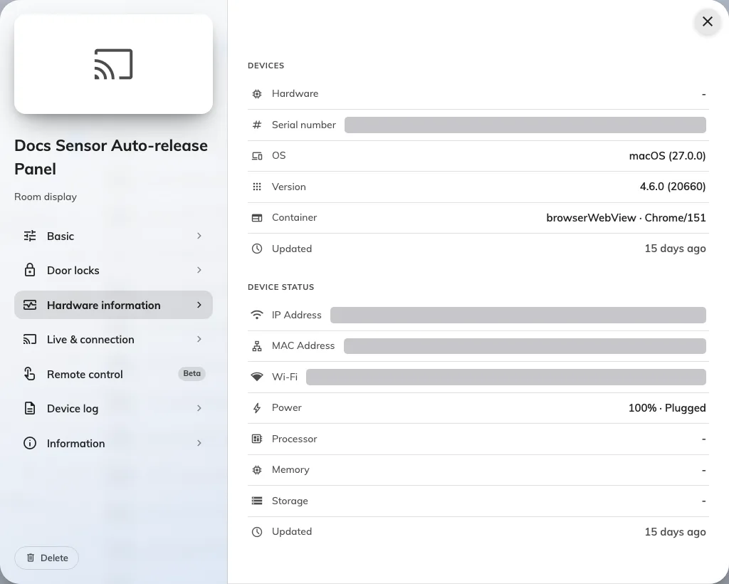Screen dimensions: 729x584
Task: Click the browserWebView · Chrome/151 value
Action: (626, 218)
